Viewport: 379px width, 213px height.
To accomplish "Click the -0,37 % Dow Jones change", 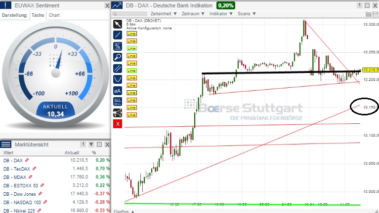I will click(102, 193).
